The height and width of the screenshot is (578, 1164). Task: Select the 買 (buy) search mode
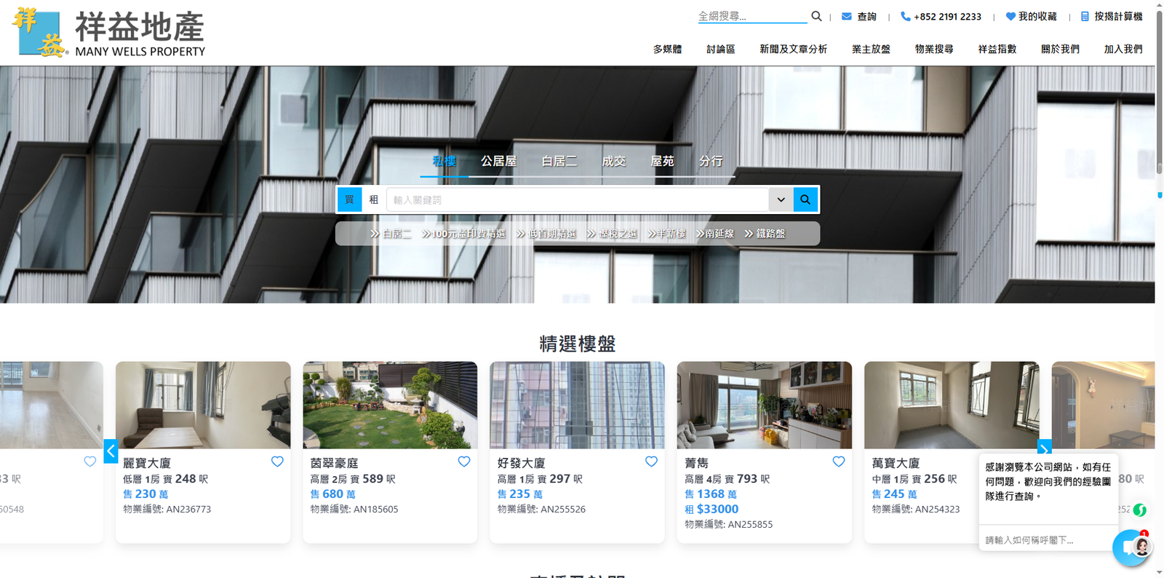349,199
